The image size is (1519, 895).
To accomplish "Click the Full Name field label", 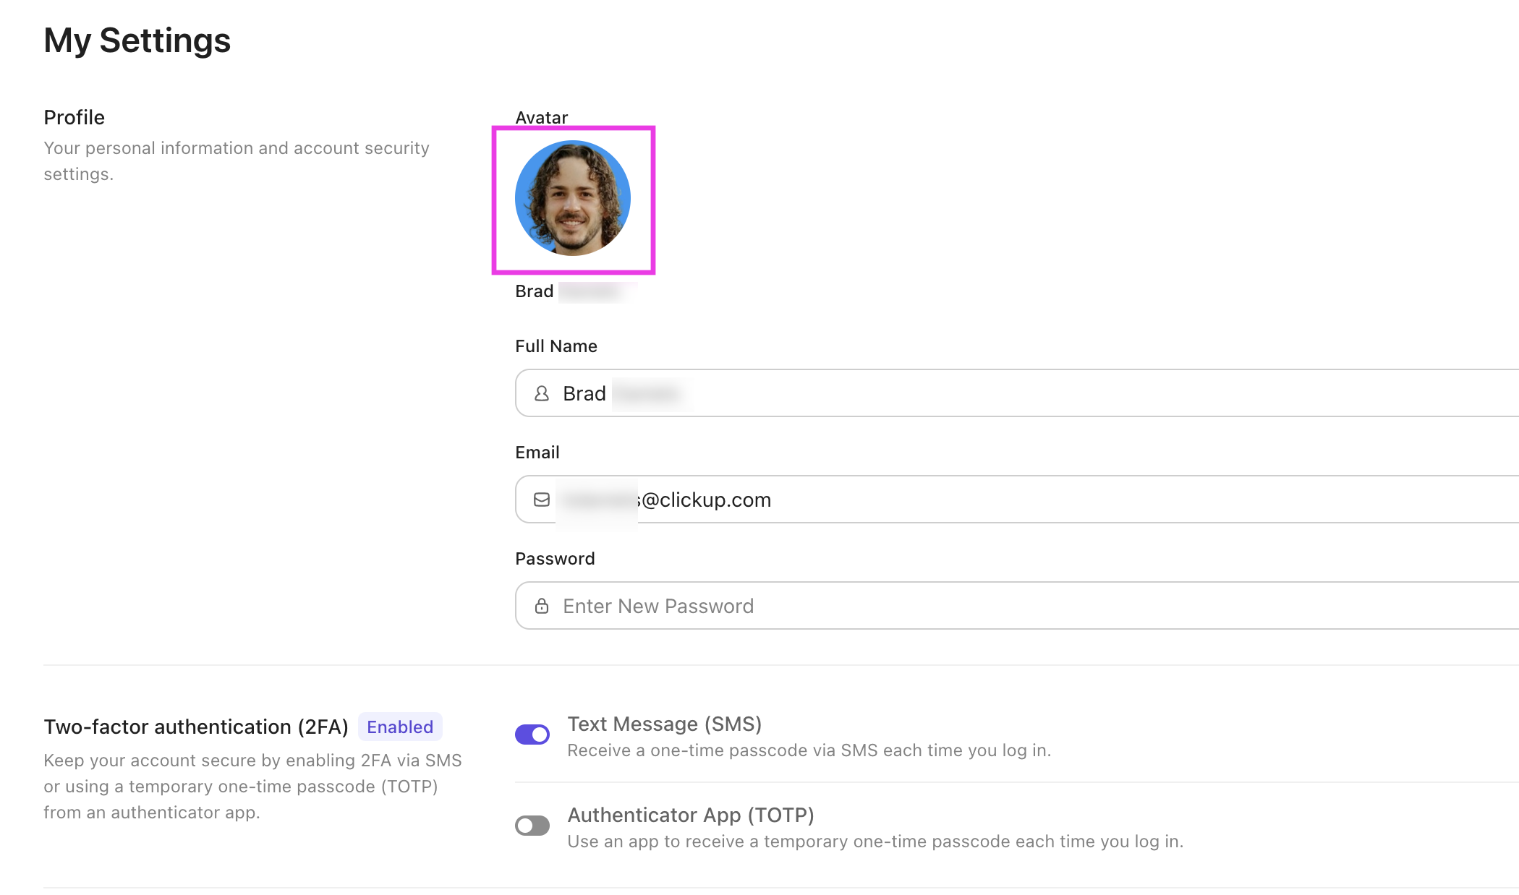I will (x=556, y=346).
